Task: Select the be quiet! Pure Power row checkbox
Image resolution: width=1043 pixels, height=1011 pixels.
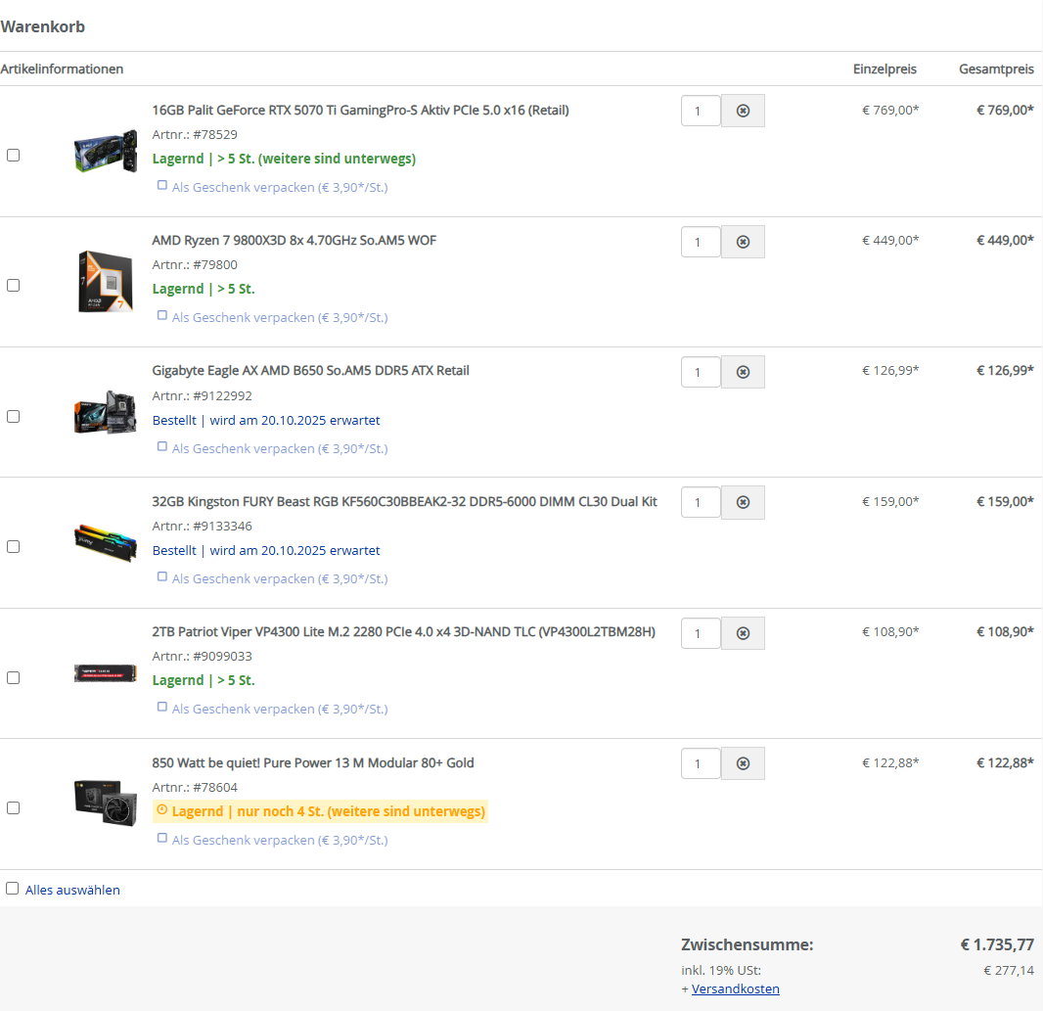Action: coord(14,808)
